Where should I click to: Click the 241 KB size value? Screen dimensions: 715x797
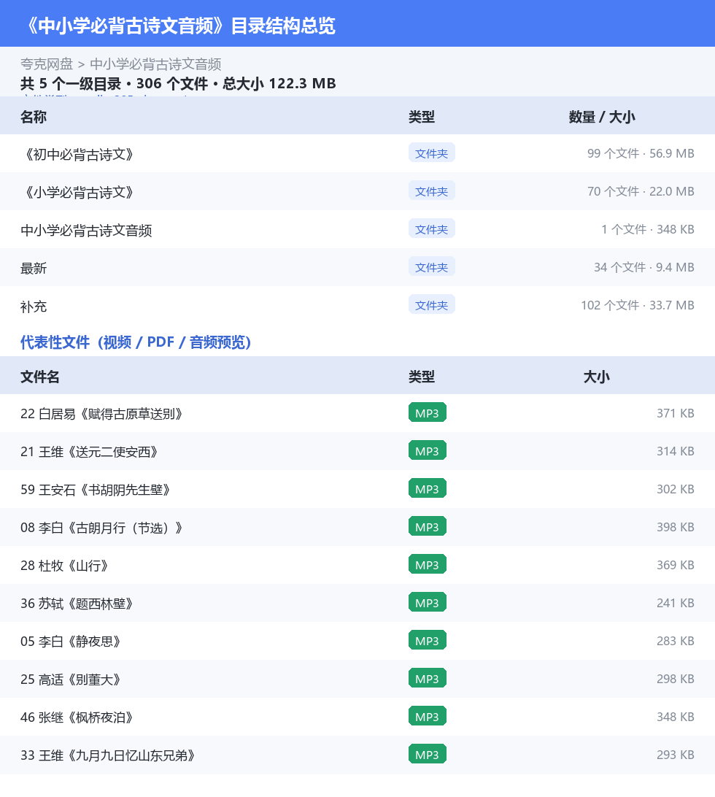click(x=676, y=604)
